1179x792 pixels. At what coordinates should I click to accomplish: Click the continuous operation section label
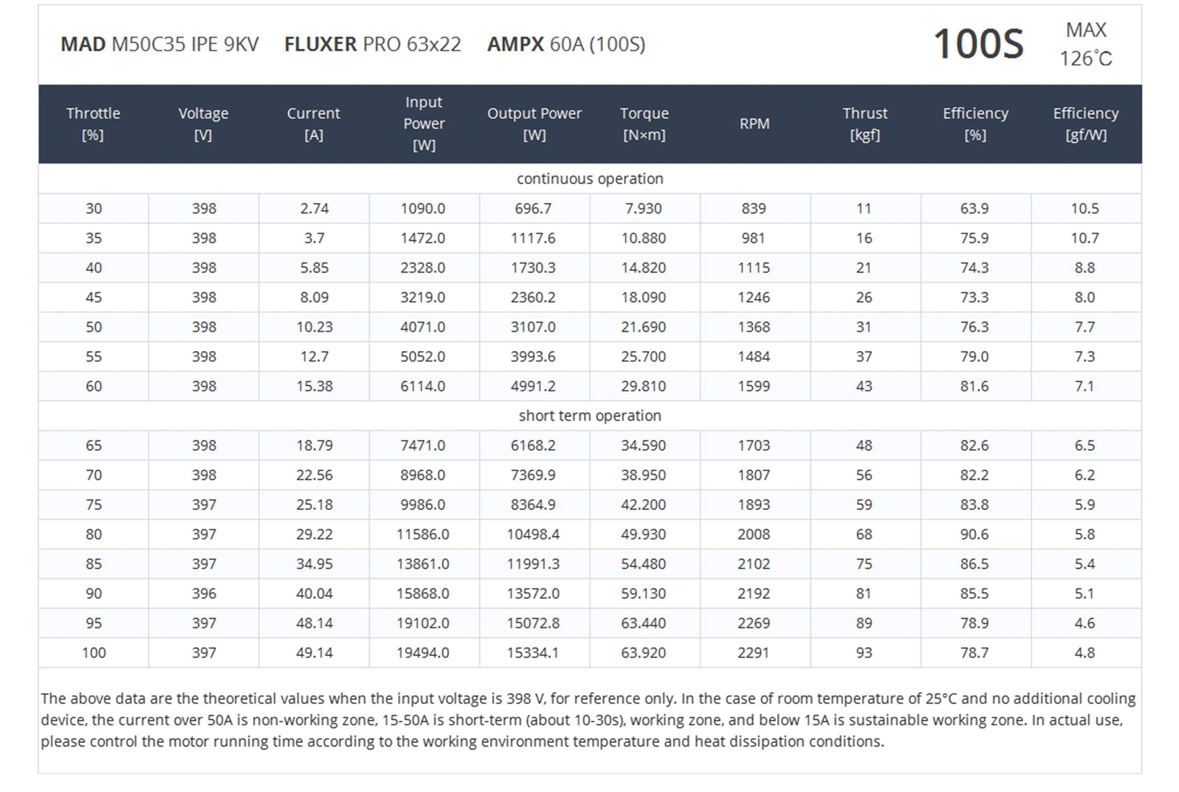[x=589, y=179]
